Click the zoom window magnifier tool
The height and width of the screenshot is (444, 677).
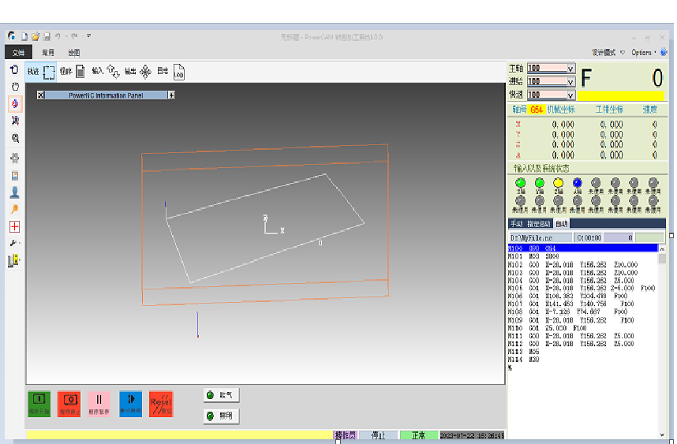pyautogui.click(x=15, y=121)
